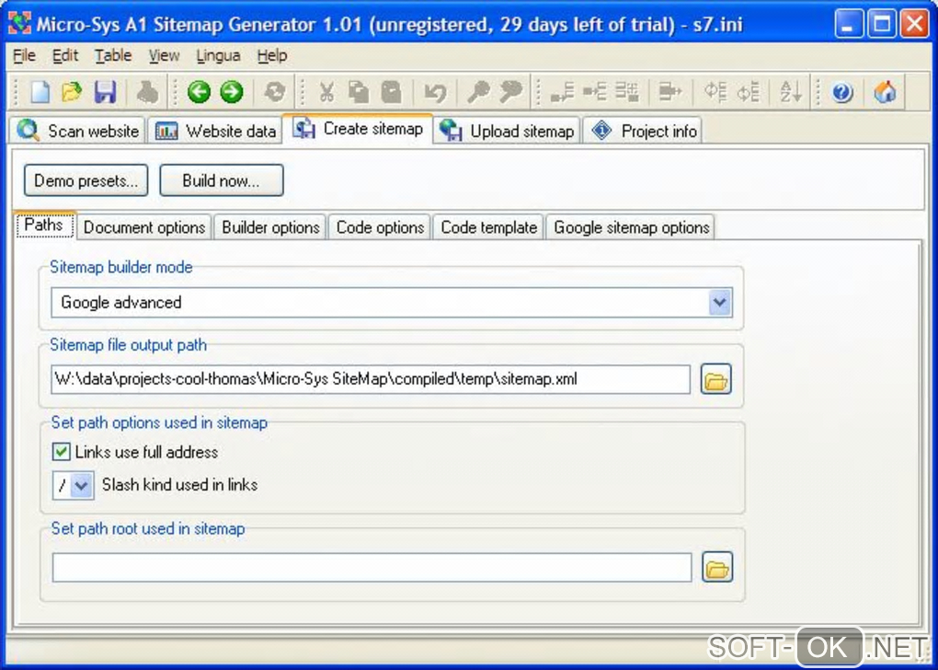The image size is (938, 670).
Task: Select the Create sitemap tab
Action: [x=358, y=129]
